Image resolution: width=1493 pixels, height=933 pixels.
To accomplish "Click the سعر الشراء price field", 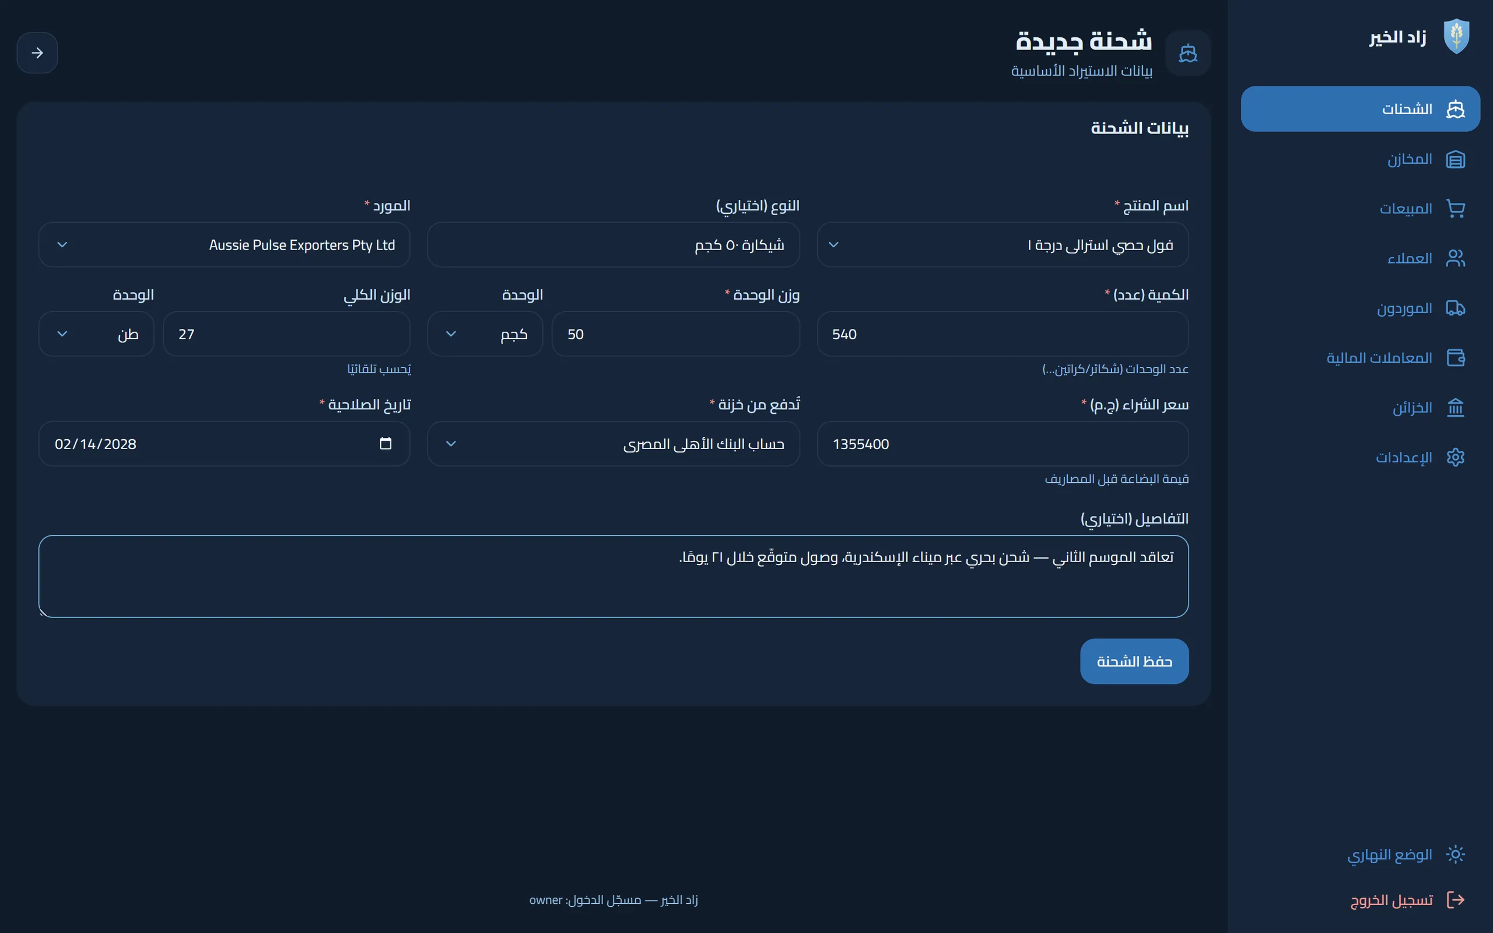I will click(x=1003, y=444).
